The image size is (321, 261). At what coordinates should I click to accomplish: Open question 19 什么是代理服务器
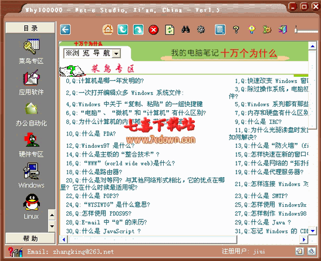coord(269,172)
